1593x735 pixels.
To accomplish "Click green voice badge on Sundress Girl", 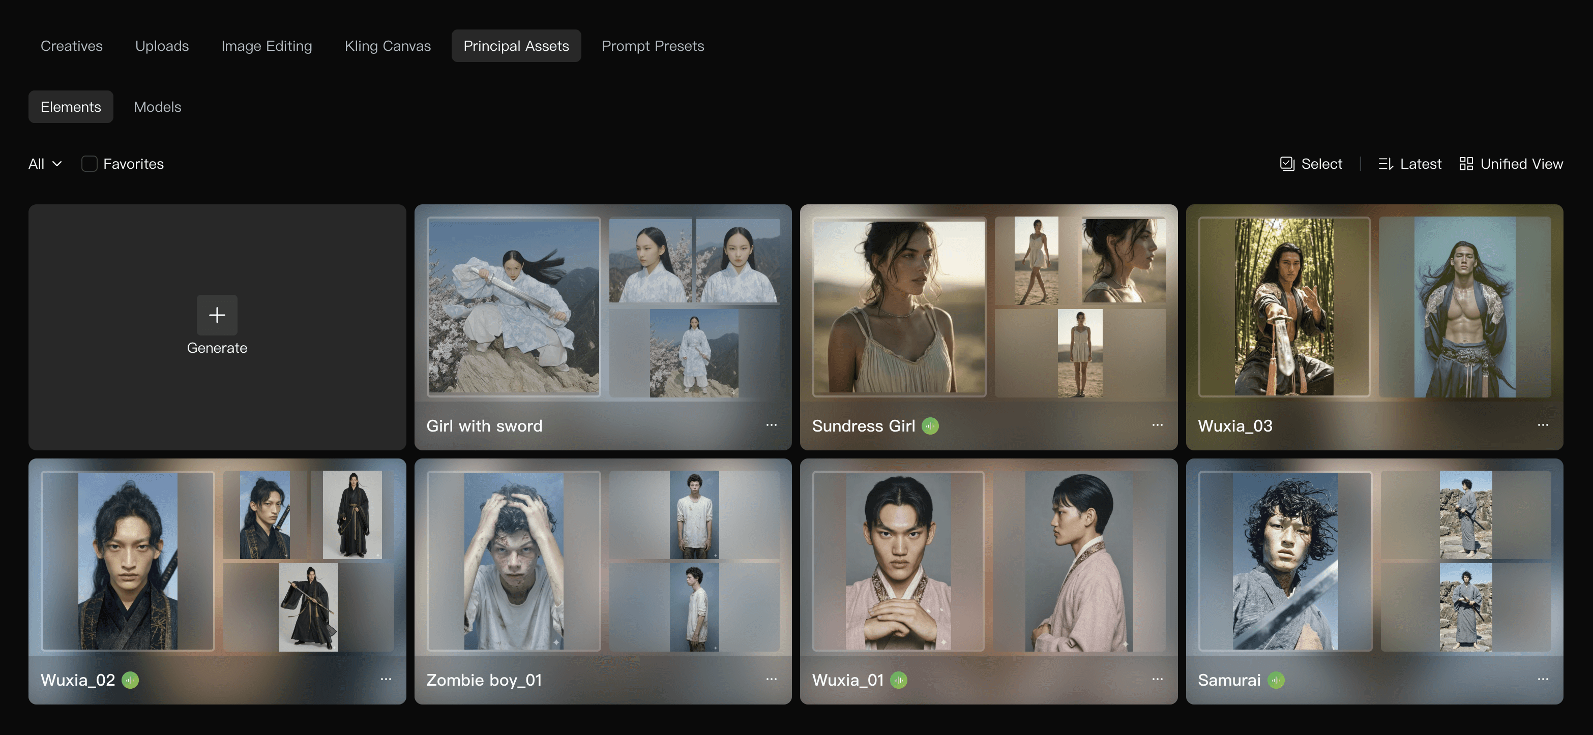I will [x=930, y=426].
